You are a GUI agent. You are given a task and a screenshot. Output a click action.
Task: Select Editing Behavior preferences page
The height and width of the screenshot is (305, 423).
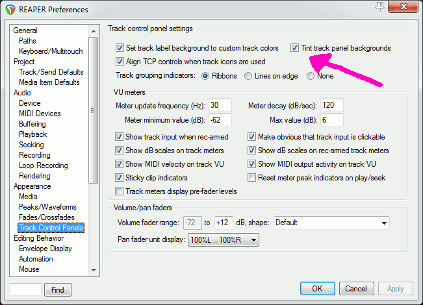point(38,238)
